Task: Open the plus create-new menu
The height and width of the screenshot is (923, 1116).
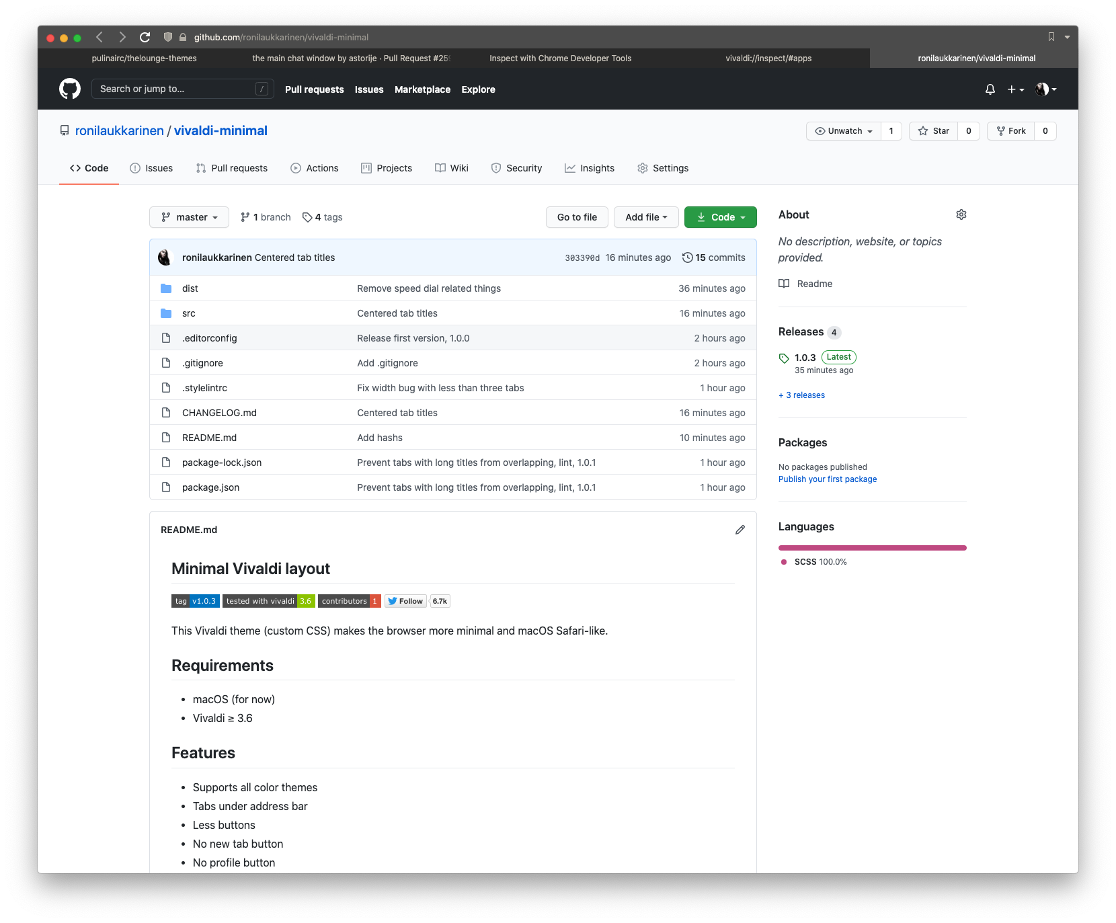Action: pyautogui.click(x=1015, y=89)
